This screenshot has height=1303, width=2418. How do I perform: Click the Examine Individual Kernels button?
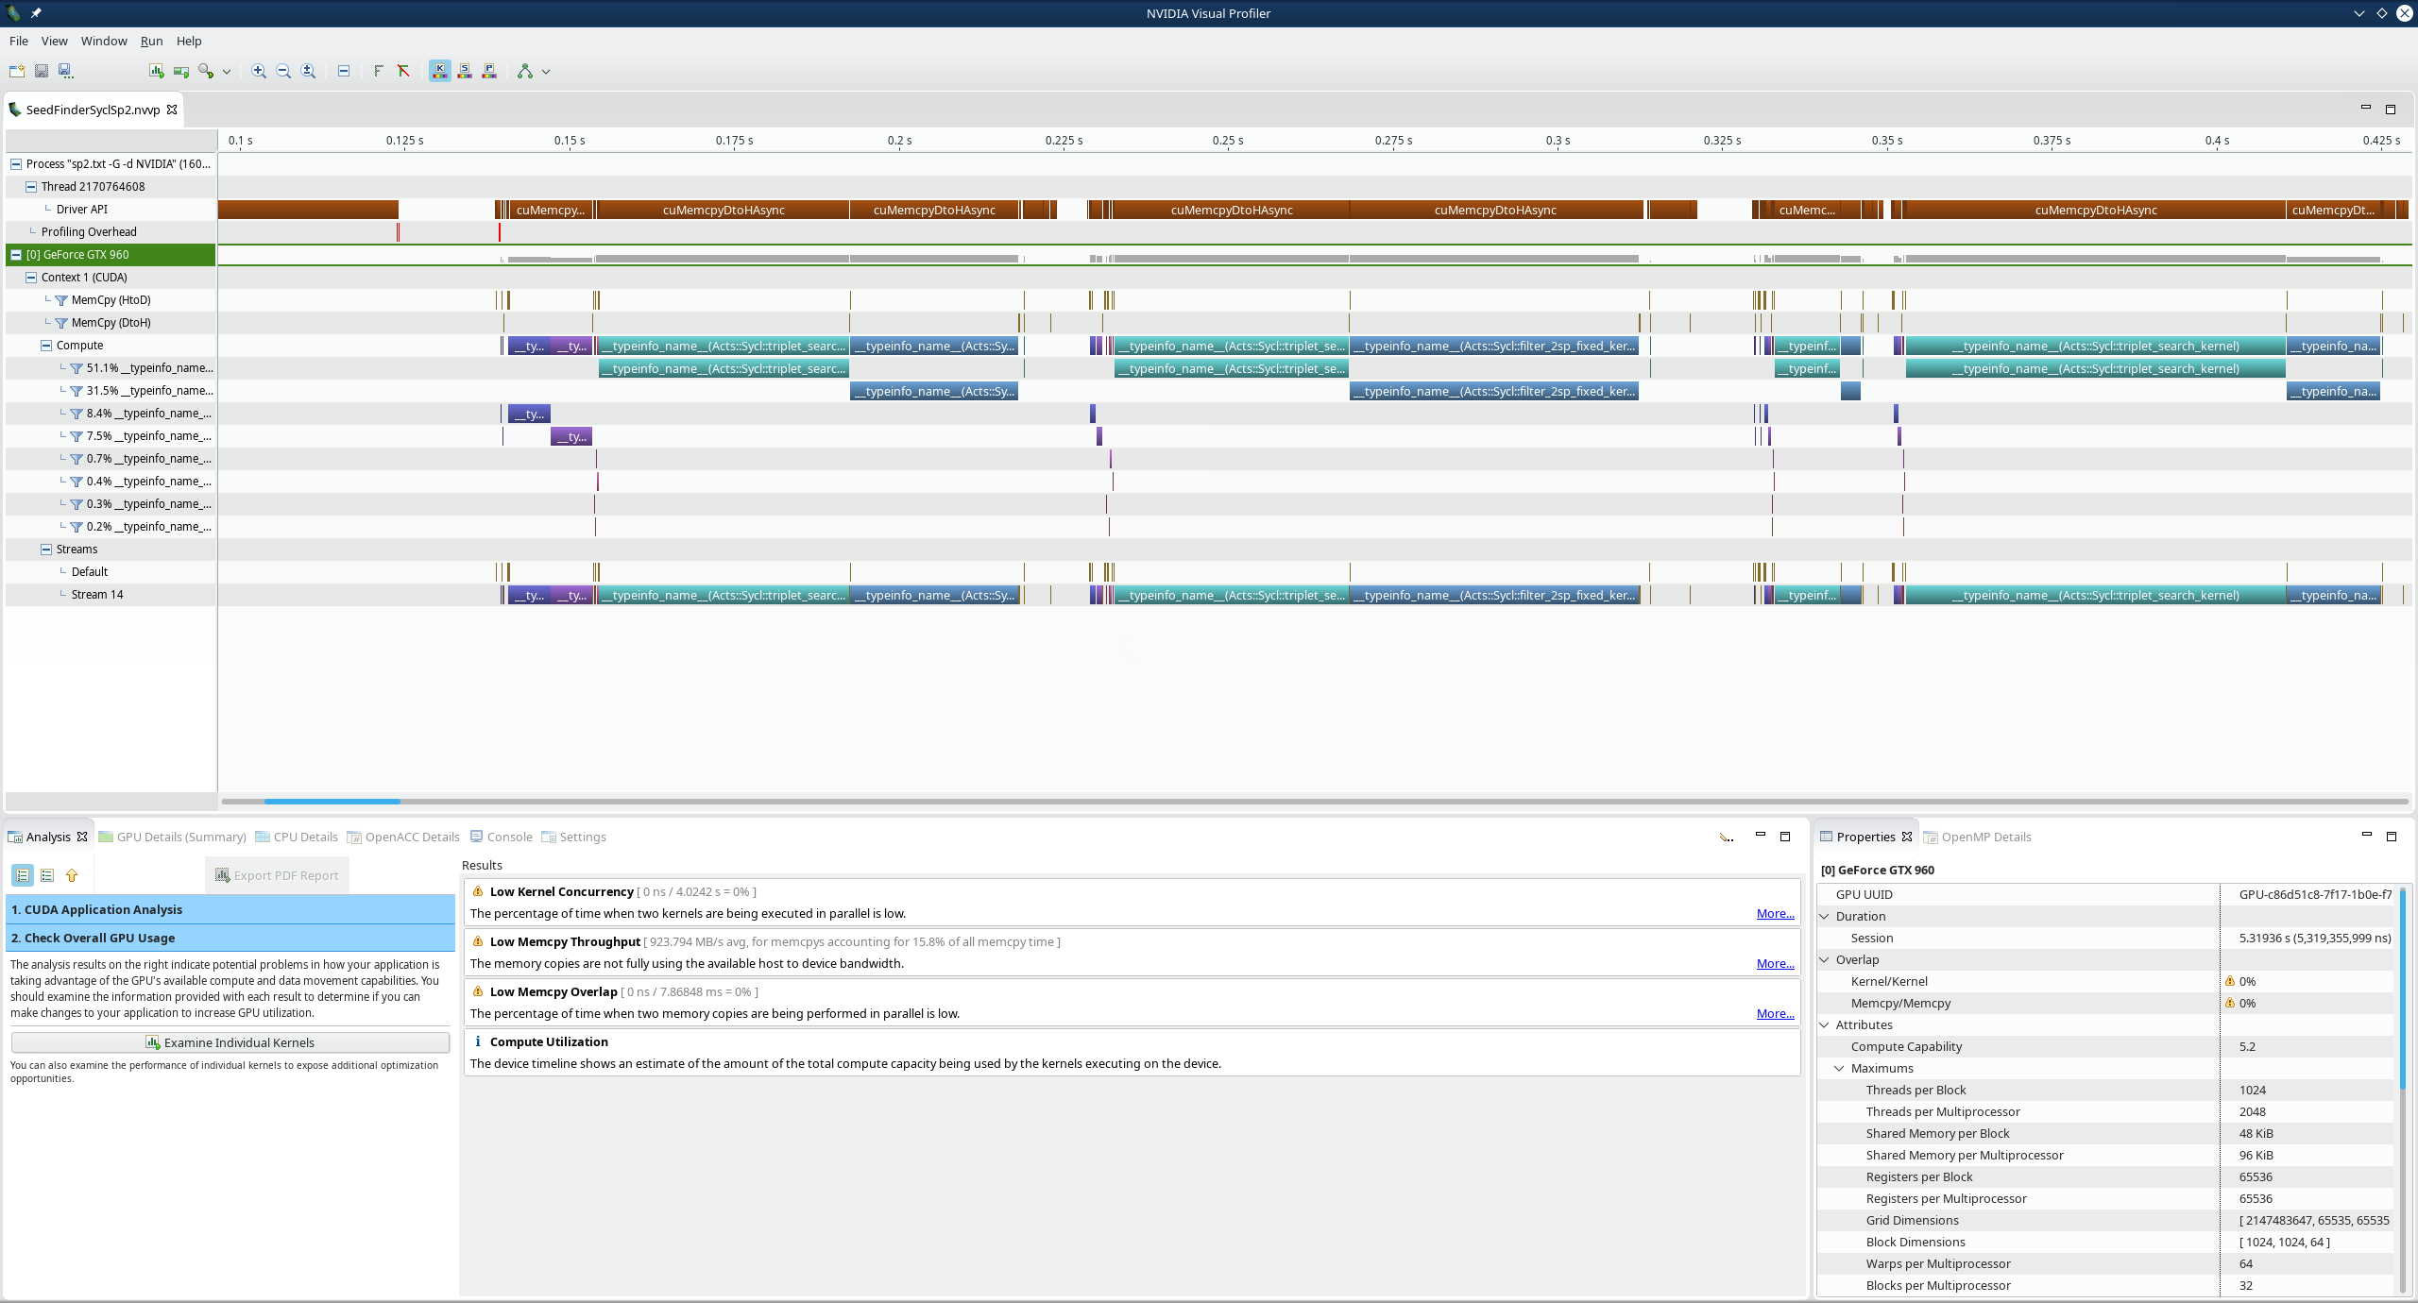[230, 1042]
